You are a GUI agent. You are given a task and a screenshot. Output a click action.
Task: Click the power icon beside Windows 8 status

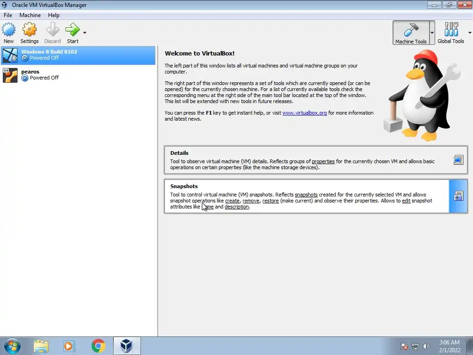25,58
